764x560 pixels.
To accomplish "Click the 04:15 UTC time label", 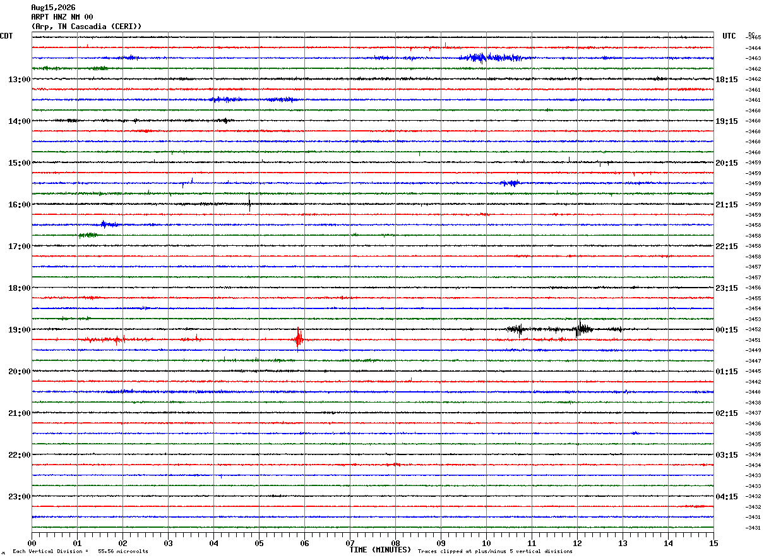I will coord(727,496).
